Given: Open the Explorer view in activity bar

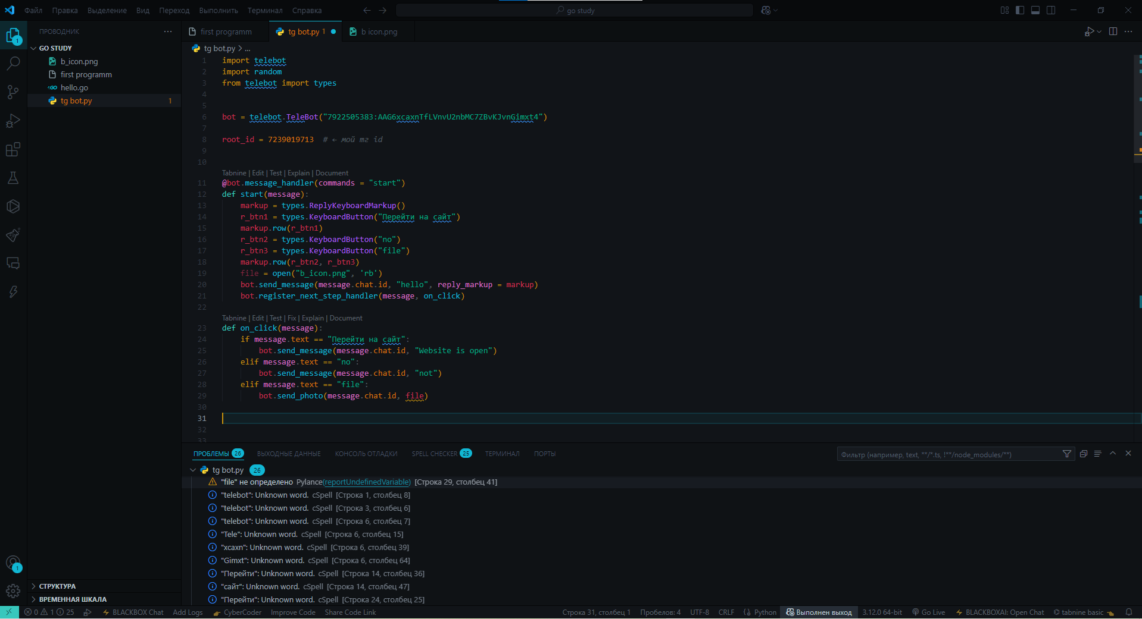Looking at the screenshot, I should (x=13, y=36).
